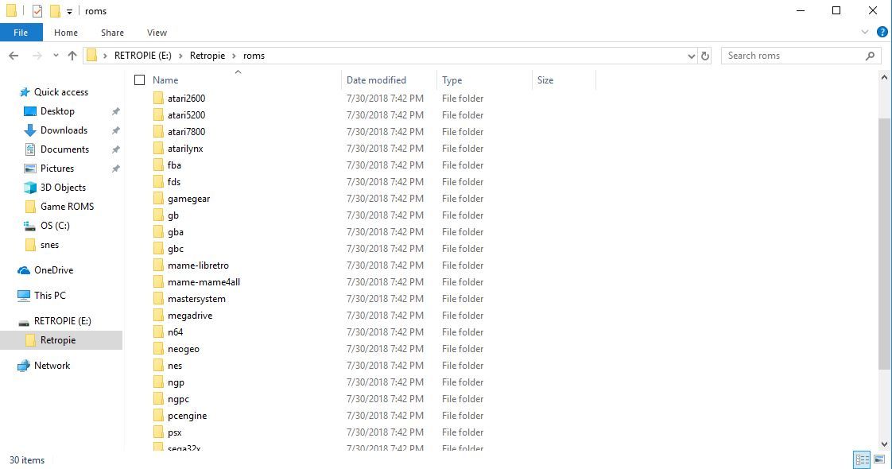The image size is (892, 469).
Task: Switch to the View ribbon tab
Action: click(x=157, y=33)
